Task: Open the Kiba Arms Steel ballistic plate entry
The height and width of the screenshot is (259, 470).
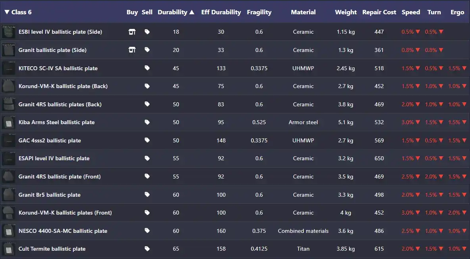Action: point(57,122)
